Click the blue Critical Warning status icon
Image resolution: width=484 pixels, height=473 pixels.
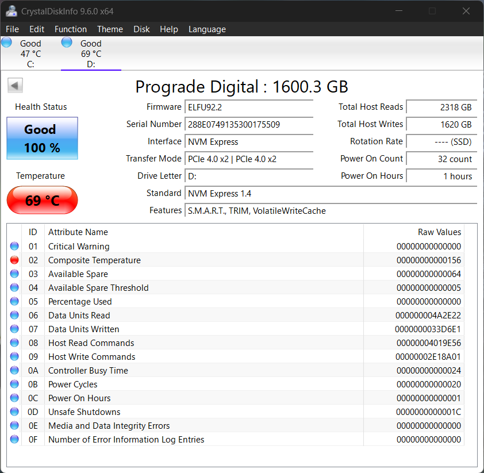pyautogui.click(x=14, y=247)
